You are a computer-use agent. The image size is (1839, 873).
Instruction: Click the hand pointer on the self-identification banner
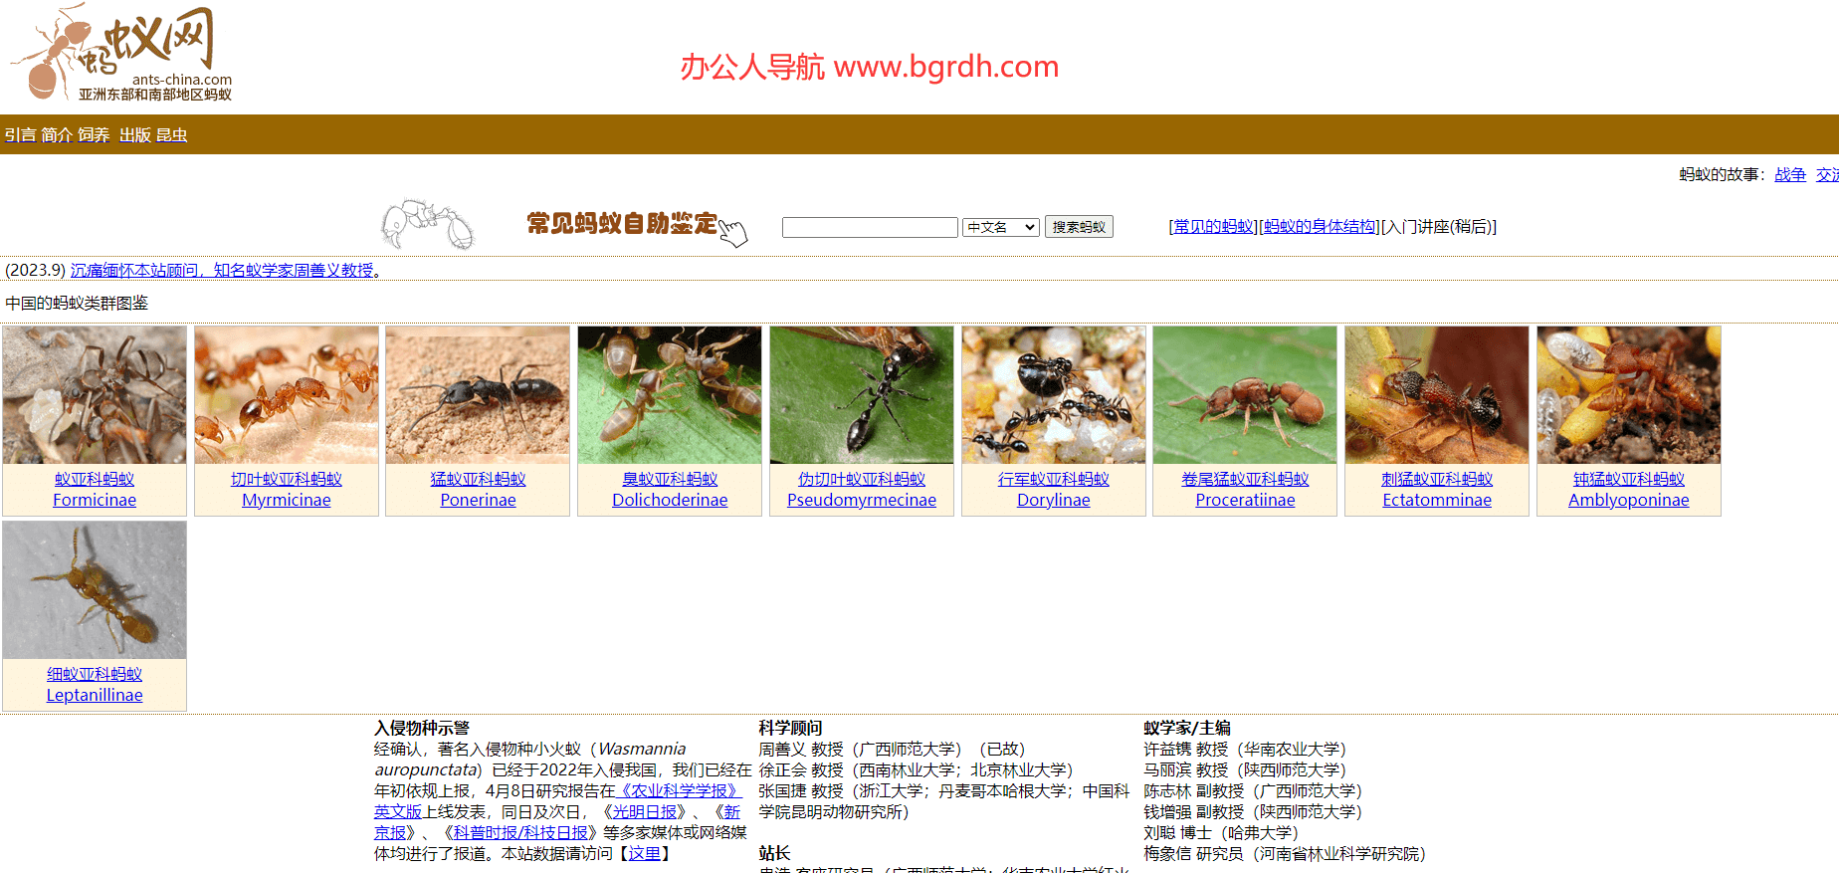click(x=733, y=231)
